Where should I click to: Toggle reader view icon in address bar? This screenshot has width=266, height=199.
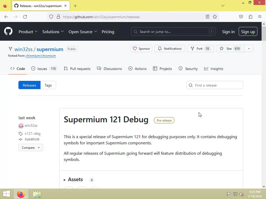tap(207, 17)
